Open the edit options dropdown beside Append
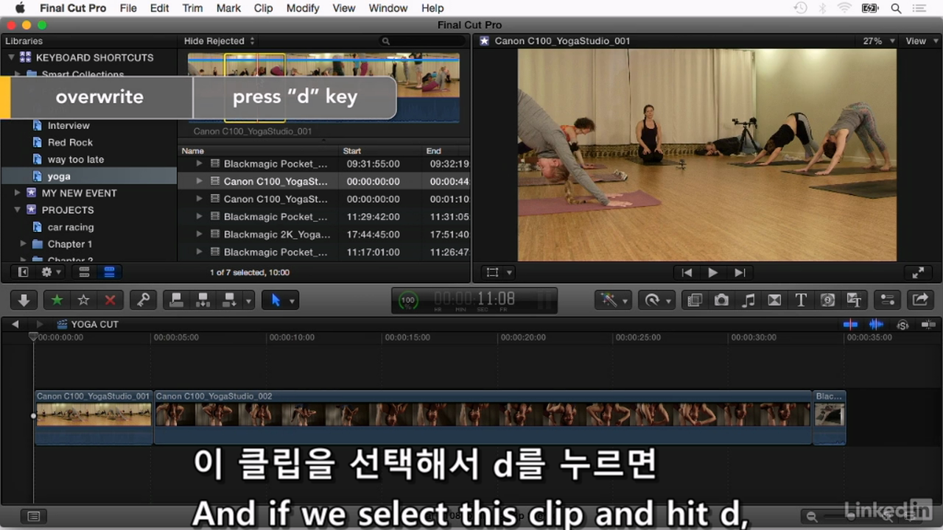 point(249,300)
